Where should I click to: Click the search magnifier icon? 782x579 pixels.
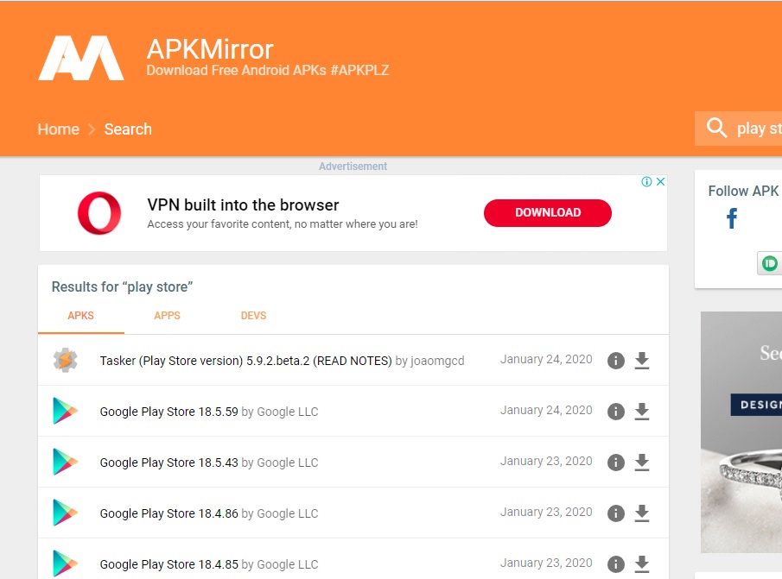716,128
